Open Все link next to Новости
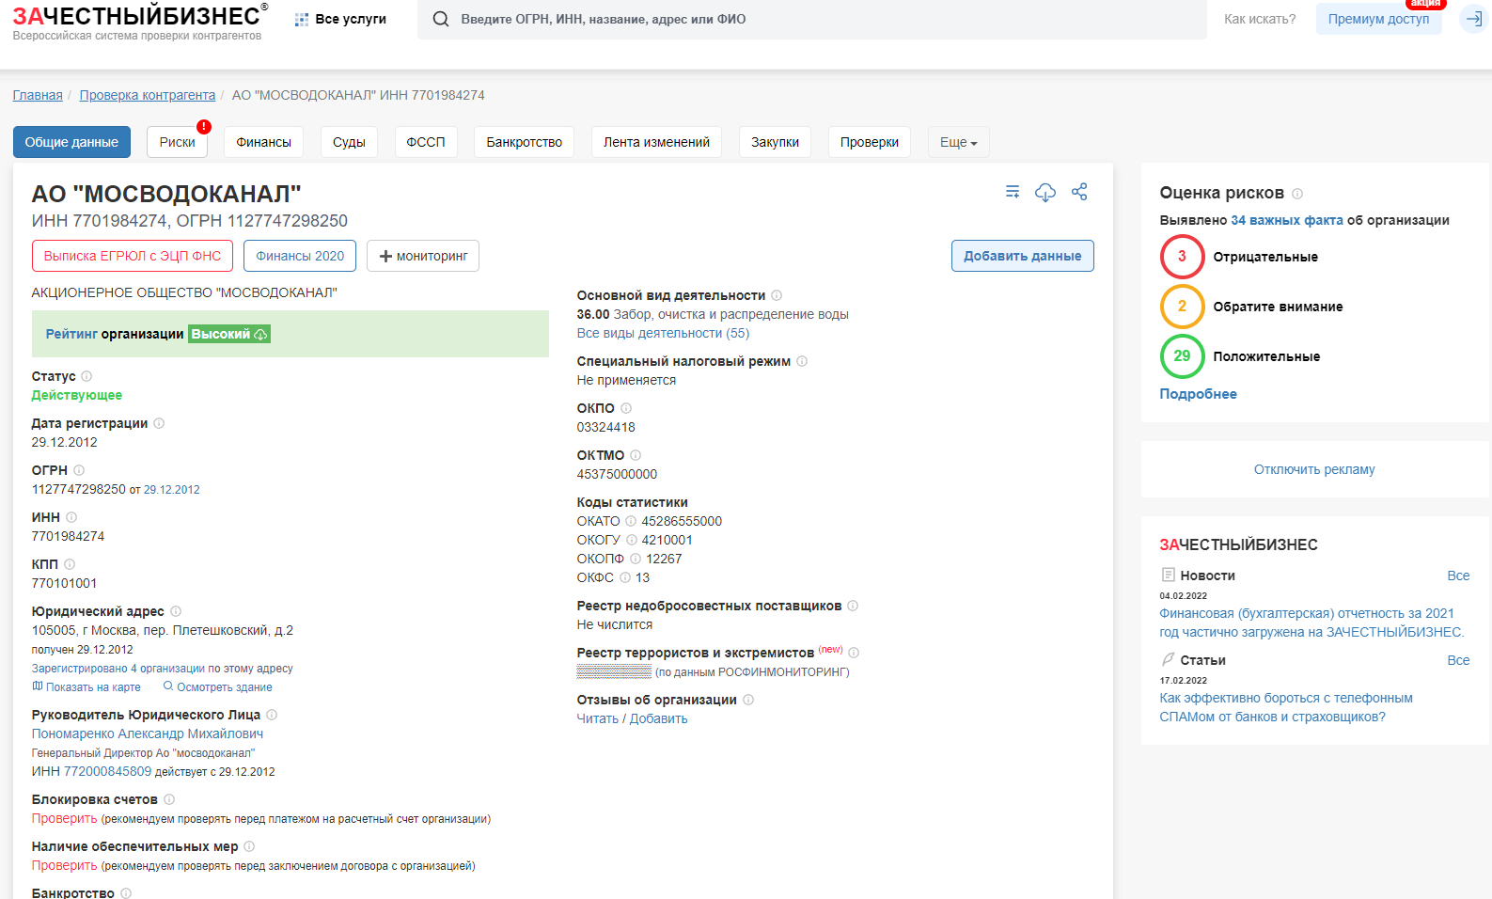Viewport: 1492px width, 899px height. tap(1458, 576)
